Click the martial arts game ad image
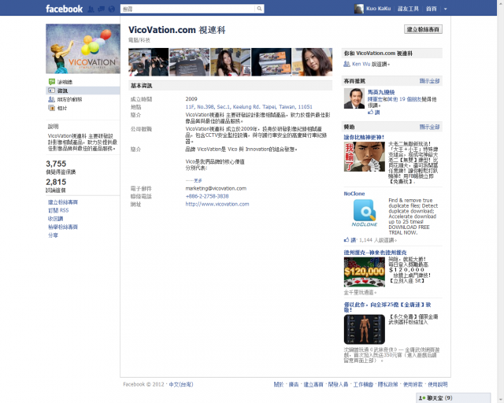The width and height of the screenshot is (504, 403). [364, 330]
